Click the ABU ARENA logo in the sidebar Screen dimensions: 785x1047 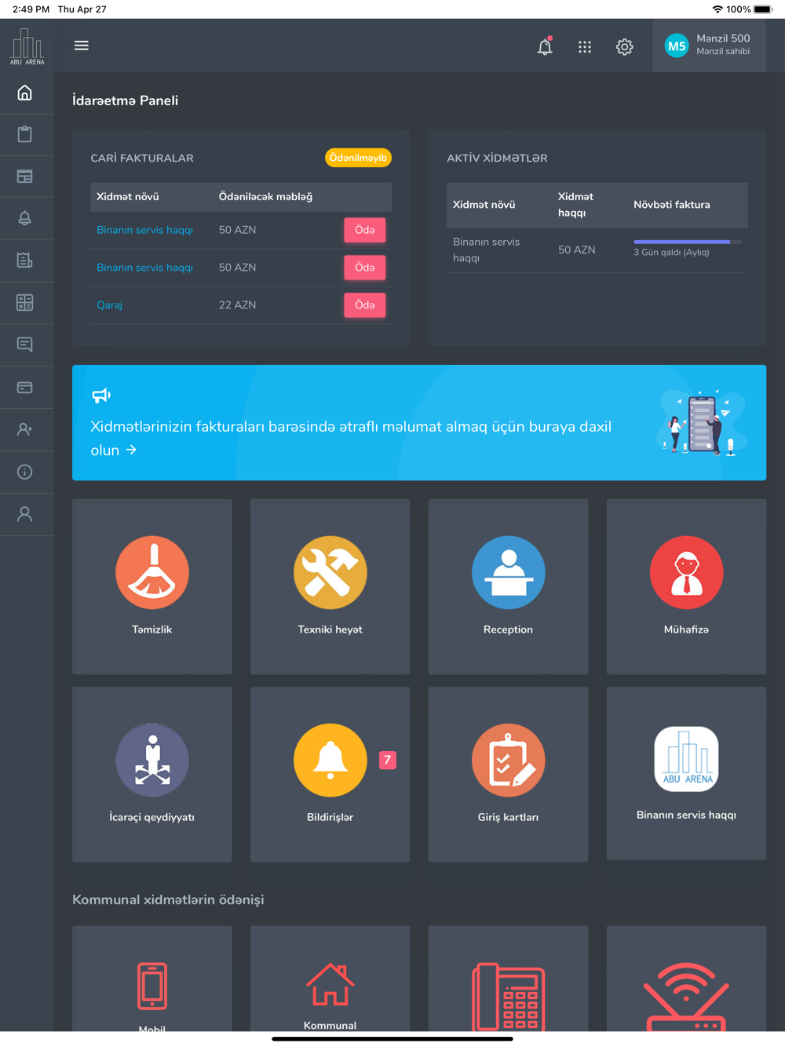click(27, 47)
